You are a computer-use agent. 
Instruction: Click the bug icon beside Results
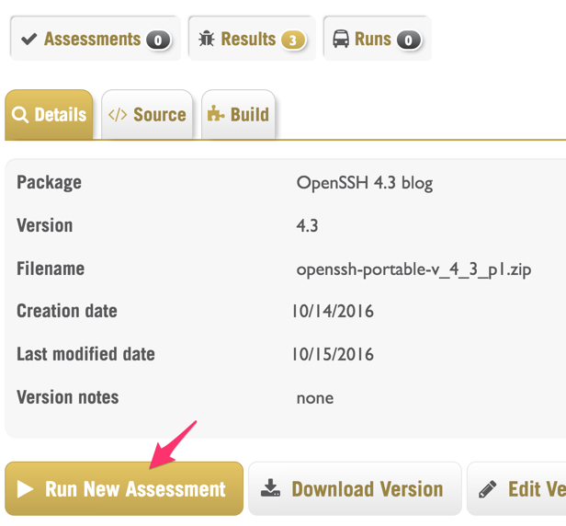click(x=207, y=39)
